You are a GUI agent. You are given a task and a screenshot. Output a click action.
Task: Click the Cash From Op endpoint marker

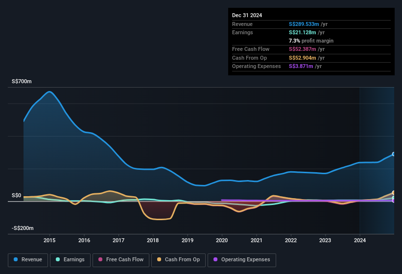click(x=394, y=193)
